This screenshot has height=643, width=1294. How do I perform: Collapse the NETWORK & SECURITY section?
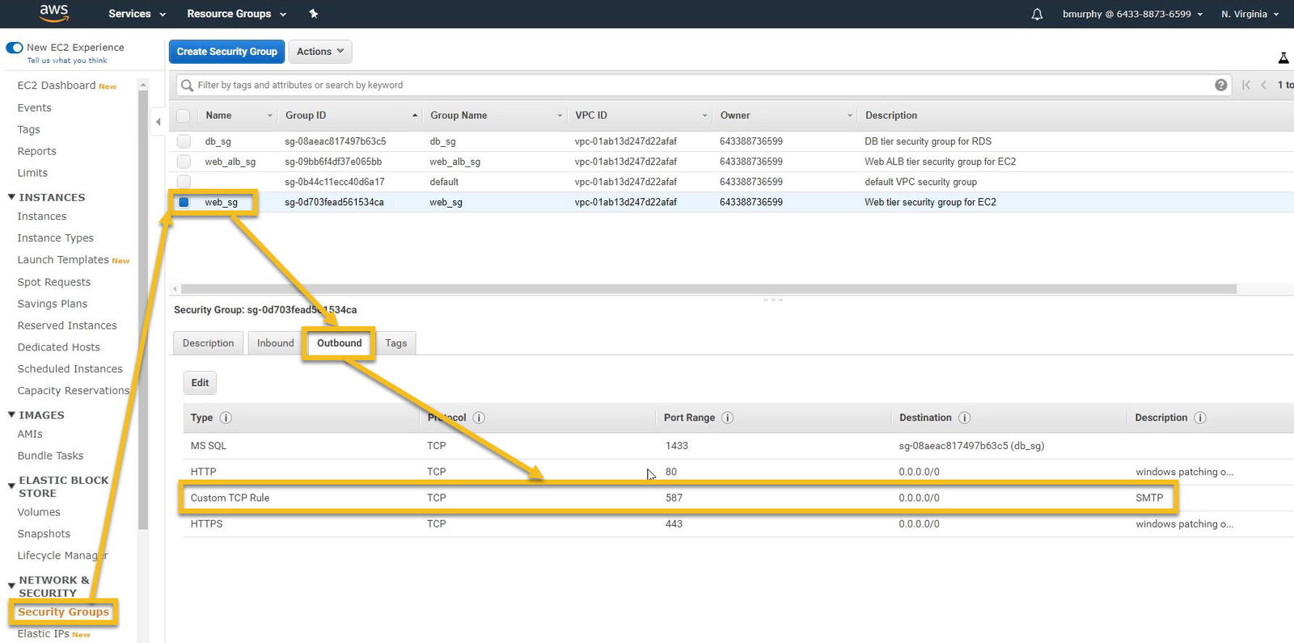[11, 586]
